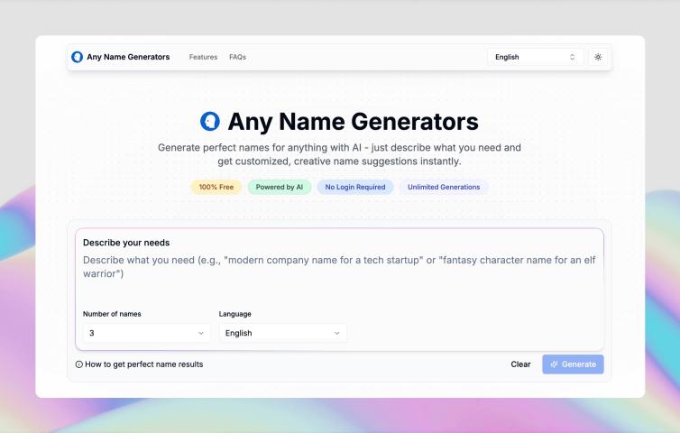Click the main Any Name Generators heading
680x433 pixels.
(x=353, y=122)
